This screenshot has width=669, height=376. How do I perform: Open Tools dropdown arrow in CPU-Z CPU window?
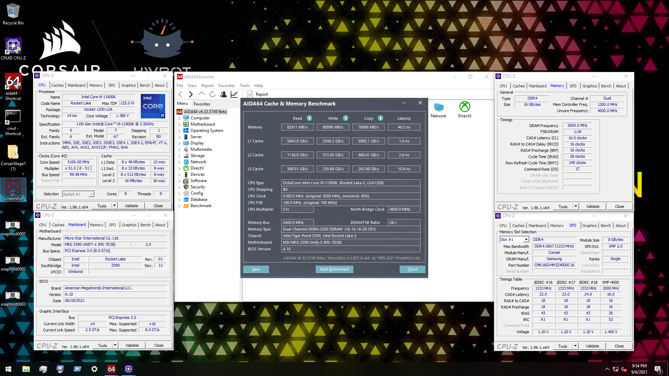[x=114, y=206]
